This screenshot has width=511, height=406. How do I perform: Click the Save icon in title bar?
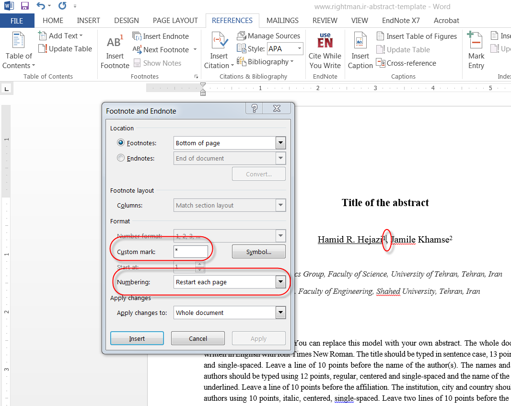[25, 6]
